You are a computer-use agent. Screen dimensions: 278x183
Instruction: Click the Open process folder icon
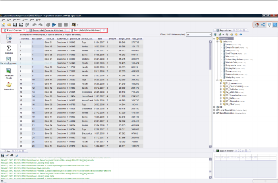[9, 25]
